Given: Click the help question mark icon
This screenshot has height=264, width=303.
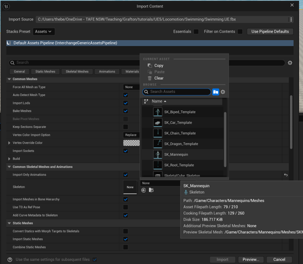Looking at the screenshot, I should 10,259.
